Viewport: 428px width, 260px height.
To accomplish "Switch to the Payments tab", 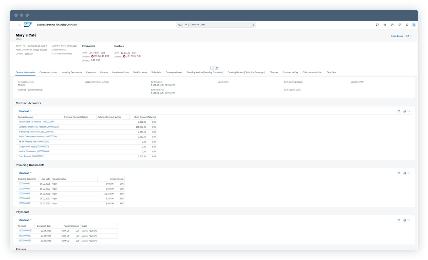I will [x=90, y=72].
